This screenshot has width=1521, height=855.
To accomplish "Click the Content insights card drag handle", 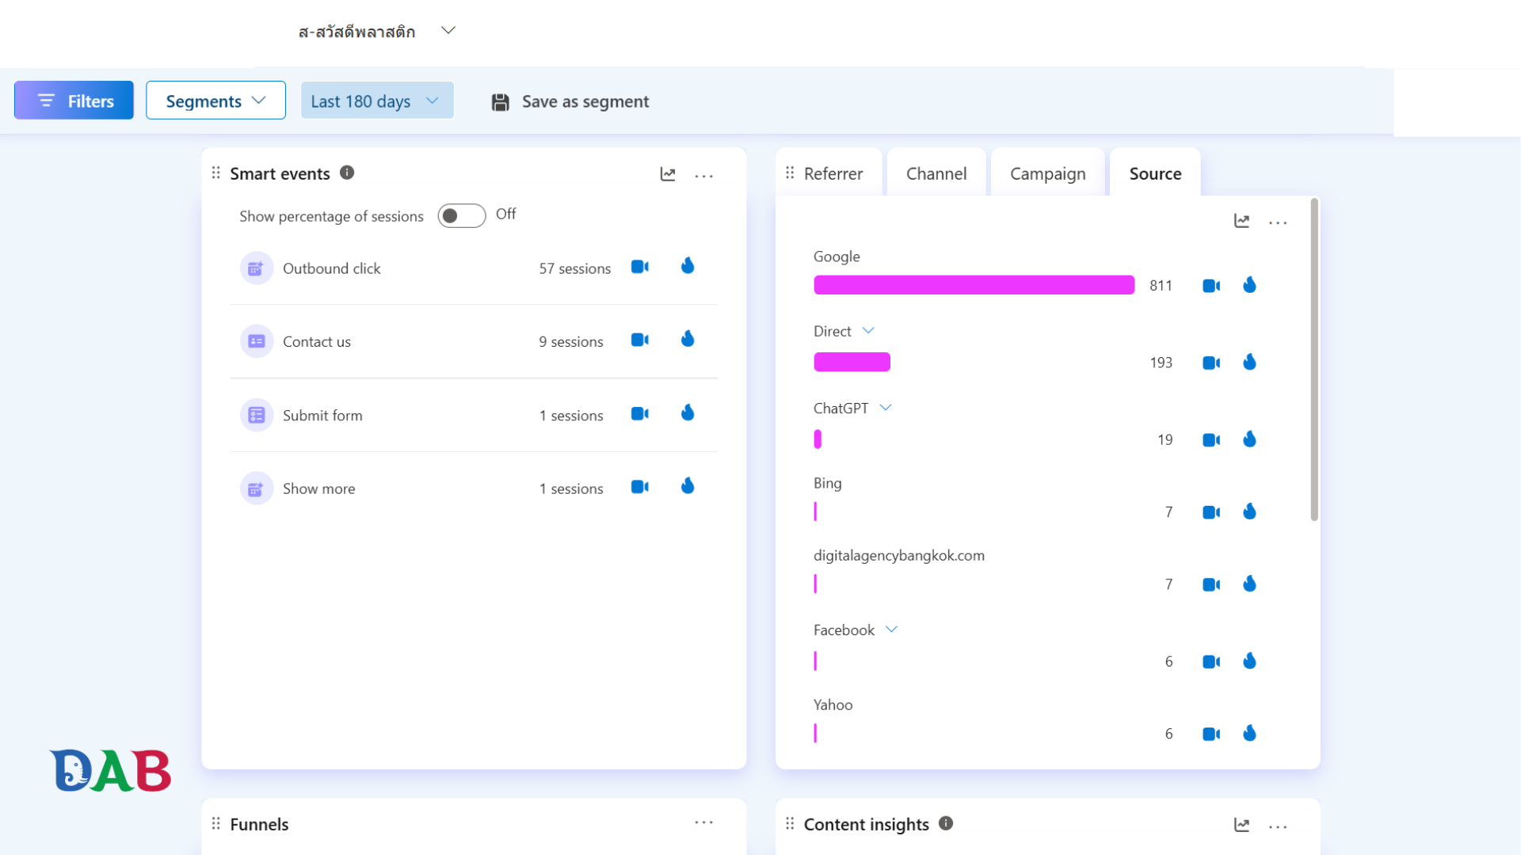I will pos(789,823).
